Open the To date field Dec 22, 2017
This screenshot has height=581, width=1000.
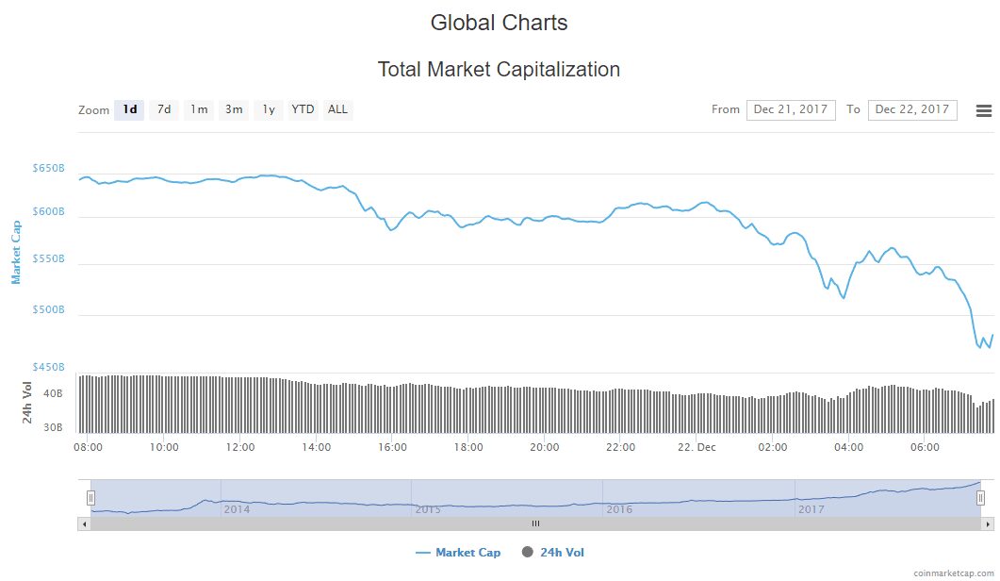pyautogui.click(x=912, y=109)
